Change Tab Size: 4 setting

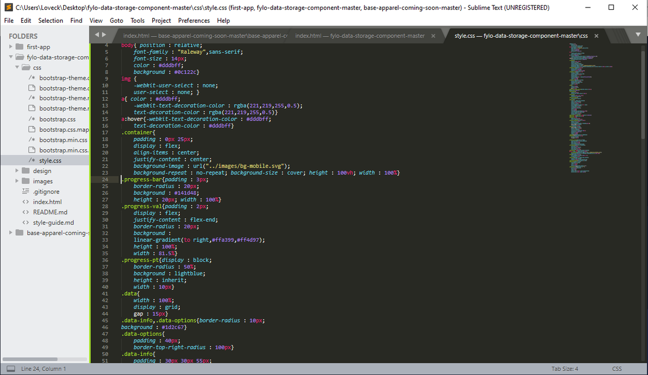(x=565, y=369)
